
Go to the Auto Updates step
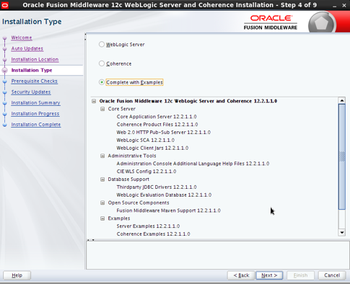(x=27, y=48)
